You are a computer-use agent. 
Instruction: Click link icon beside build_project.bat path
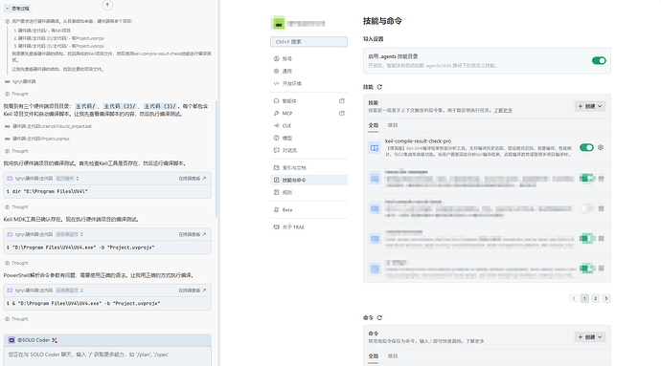tap(7, 126)
